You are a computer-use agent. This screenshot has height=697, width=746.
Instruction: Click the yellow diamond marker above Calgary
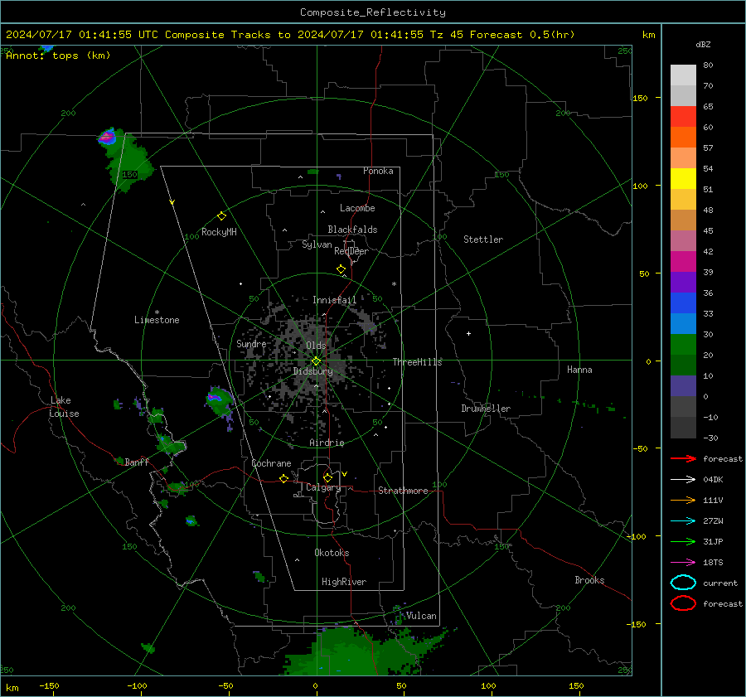coord(327,477)
